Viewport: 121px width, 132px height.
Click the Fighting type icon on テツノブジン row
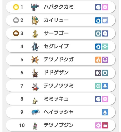pos(105,125)
